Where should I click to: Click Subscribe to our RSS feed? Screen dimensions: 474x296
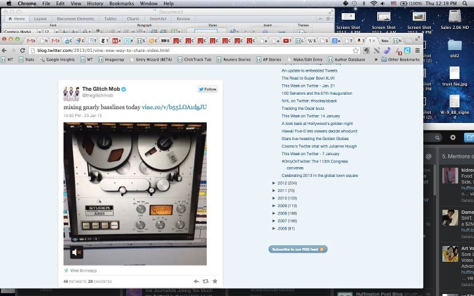coord(298,249)
